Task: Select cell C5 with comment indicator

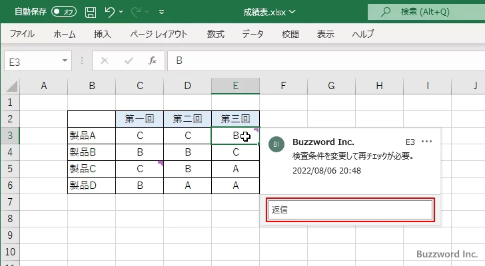Action: click(x=139, y=169)
